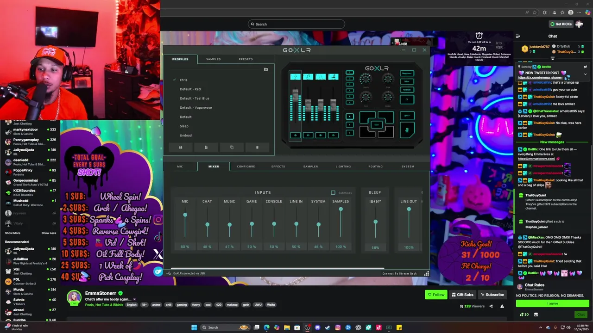Open Discord from the Windows taskbar
The width and height of the screenshot is (593, 333).
click(317, 327)
